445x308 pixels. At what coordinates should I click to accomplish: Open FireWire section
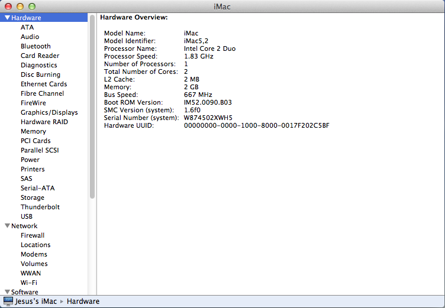point(33,103)
